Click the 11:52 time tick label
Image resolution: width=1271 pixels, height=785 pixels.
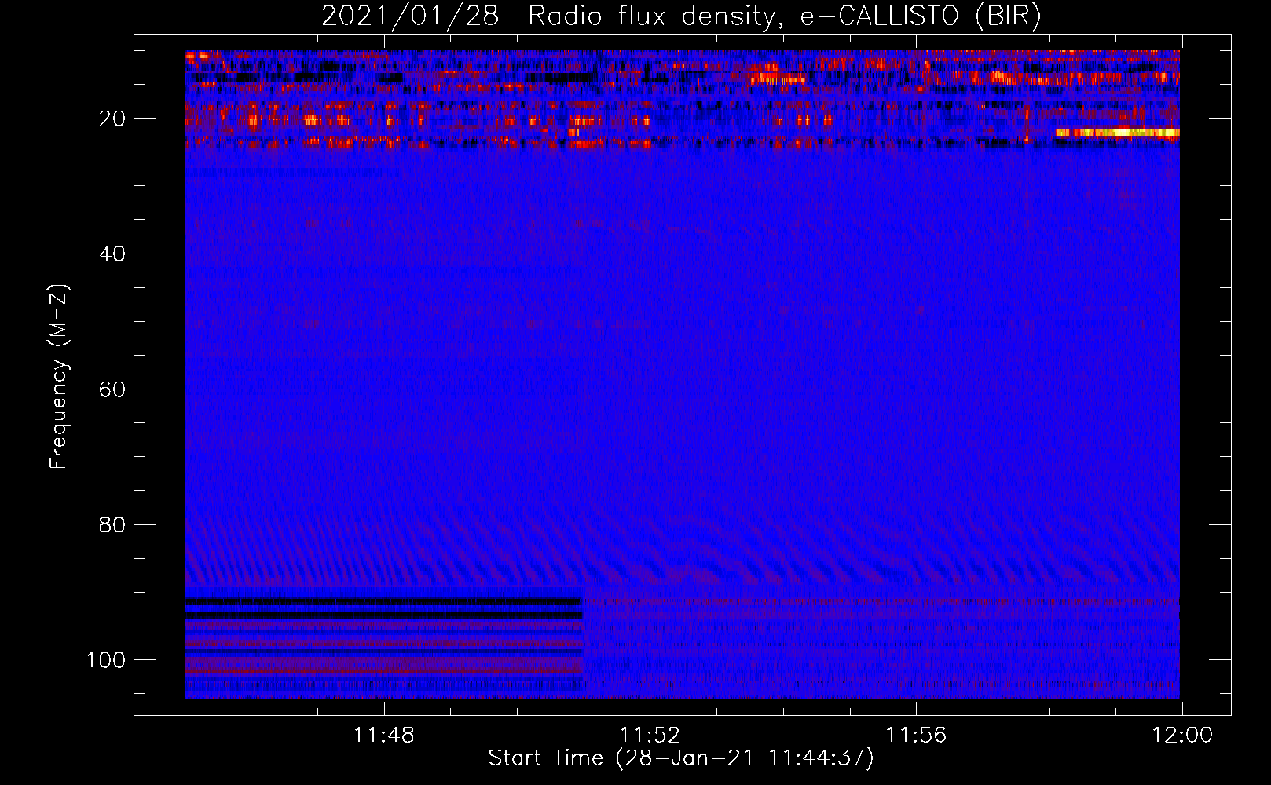point(650,736)
